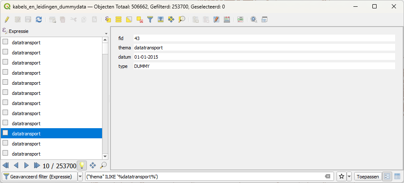
Task: Go to the first feature
Action: (x=5, y=165)
